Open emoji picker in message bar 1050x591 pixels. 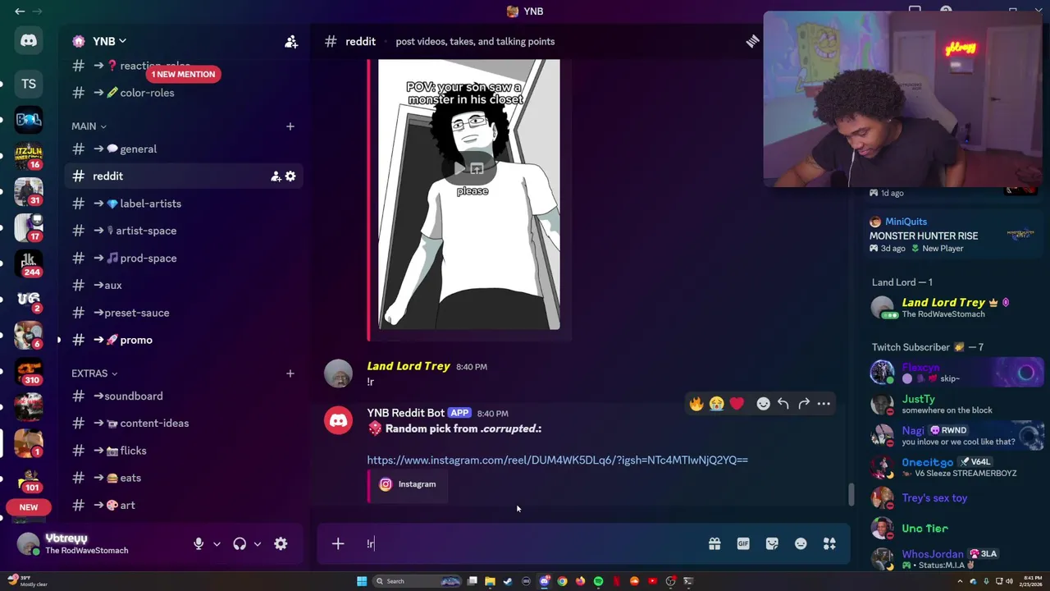coord(801,543)
